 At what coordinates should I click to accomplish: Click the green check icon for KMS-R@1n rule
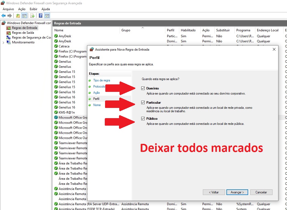coord(56,112)
